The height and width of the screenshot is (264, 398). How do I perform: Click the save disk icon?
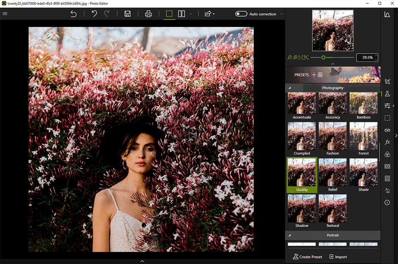click(x=128, y=14)
